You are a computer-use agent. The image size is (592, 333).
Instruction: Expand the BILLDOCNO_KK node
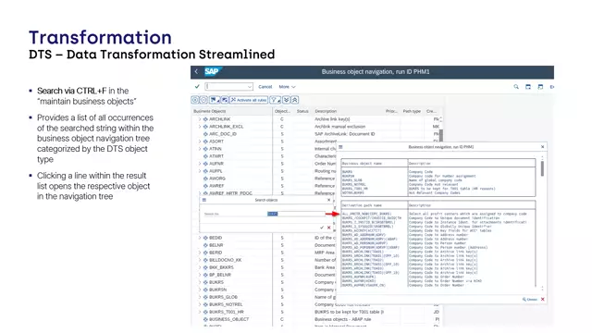pos(200,260)
